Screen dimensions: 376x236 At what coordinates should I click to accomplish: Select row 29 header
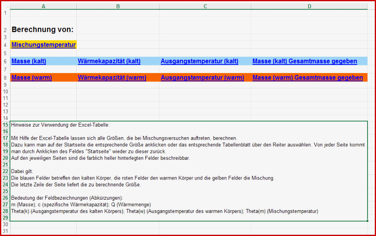click(x=5, y=218)
